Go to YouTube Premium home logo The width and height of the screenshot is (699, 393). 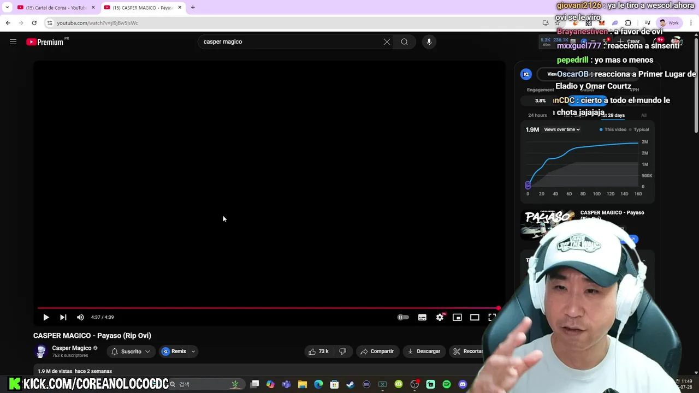tap(45, 42)
